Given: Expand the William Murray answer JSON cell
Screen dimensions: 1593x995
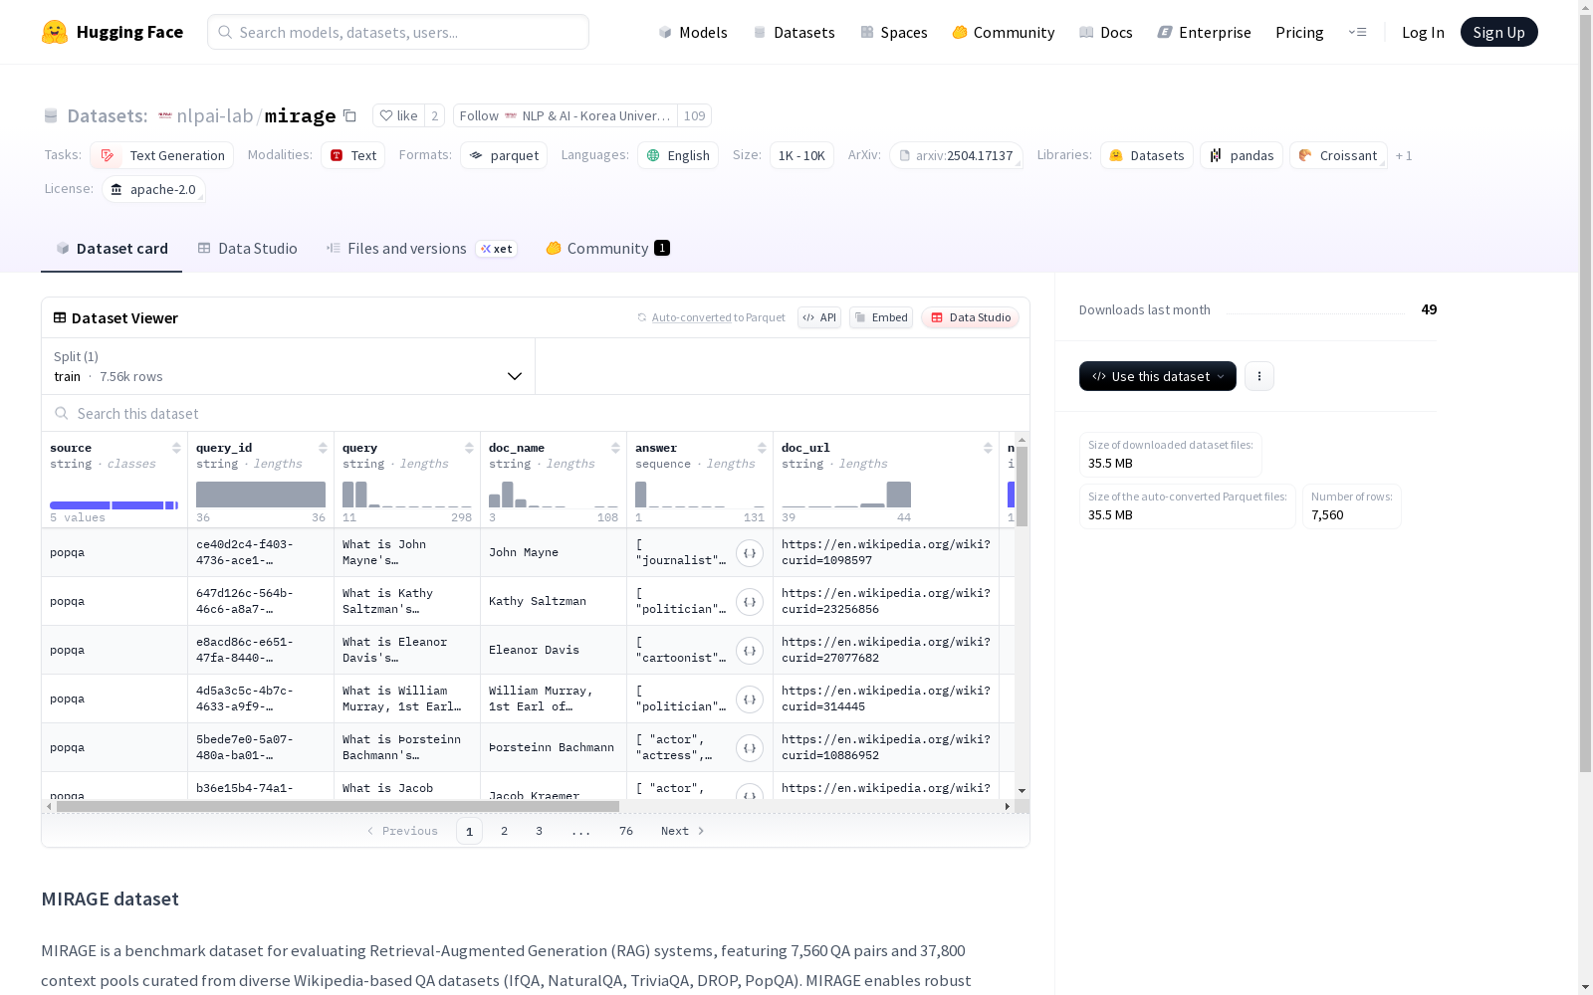Looking at the screenshot, I should click(x=750, y=699).
